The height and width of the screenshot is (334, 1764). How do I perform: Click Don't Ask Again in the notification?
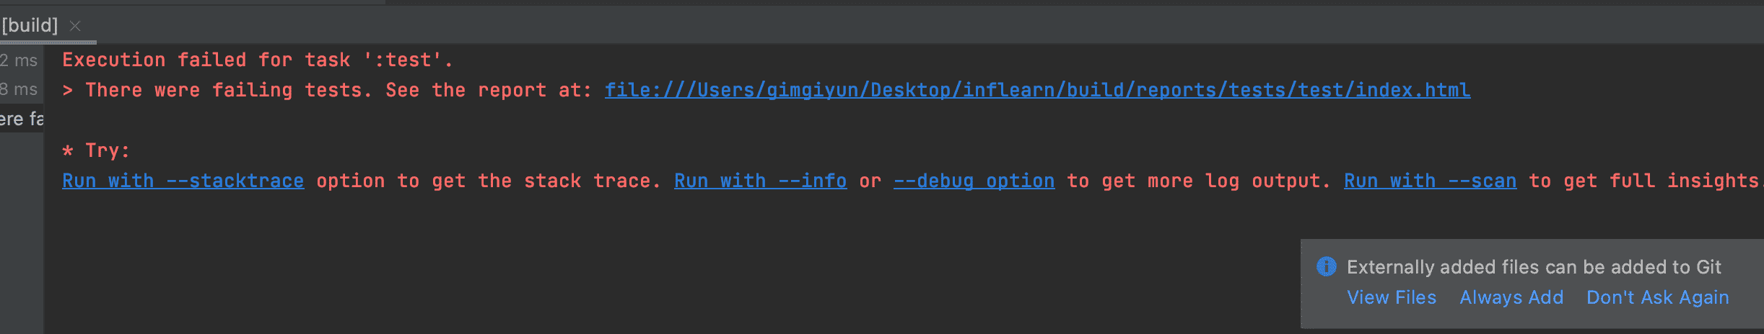[x=1657, y=297]
